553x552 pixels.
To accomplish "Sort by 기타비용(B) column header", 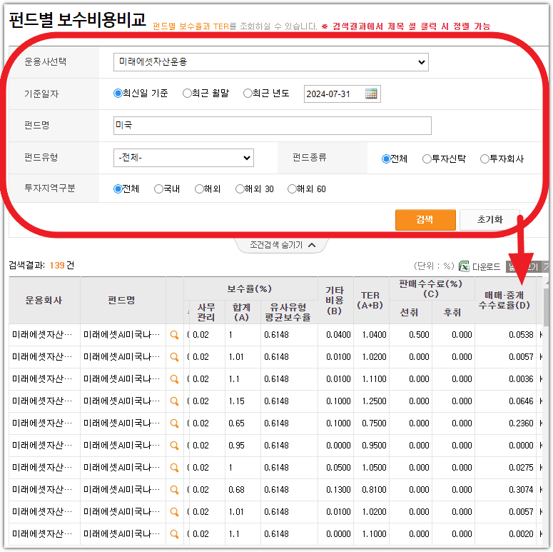I will pos(335,301).
